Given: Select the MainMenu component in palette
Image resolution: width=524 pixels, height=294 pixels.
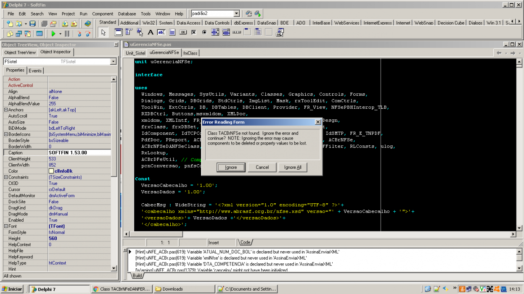Looking at the screenshot, I should tap(129, 32).
